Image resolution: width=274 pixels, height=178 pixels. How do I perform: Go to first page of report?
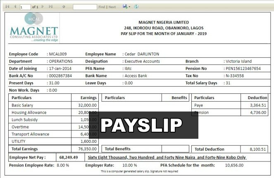point(7,7)
